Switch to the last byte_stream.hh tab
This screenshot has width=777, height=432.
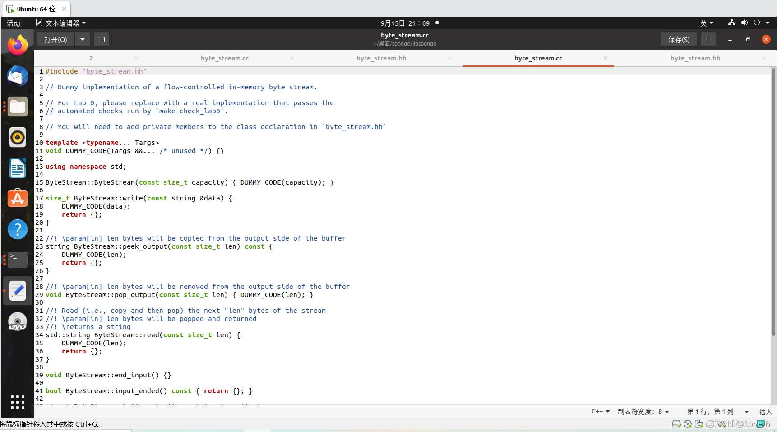click(695, 58)
